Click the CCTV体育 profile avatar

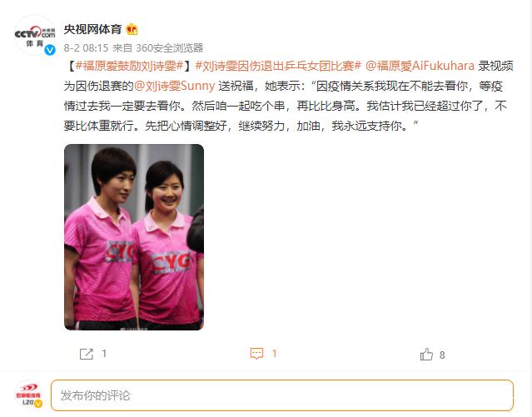click(35, 35)
